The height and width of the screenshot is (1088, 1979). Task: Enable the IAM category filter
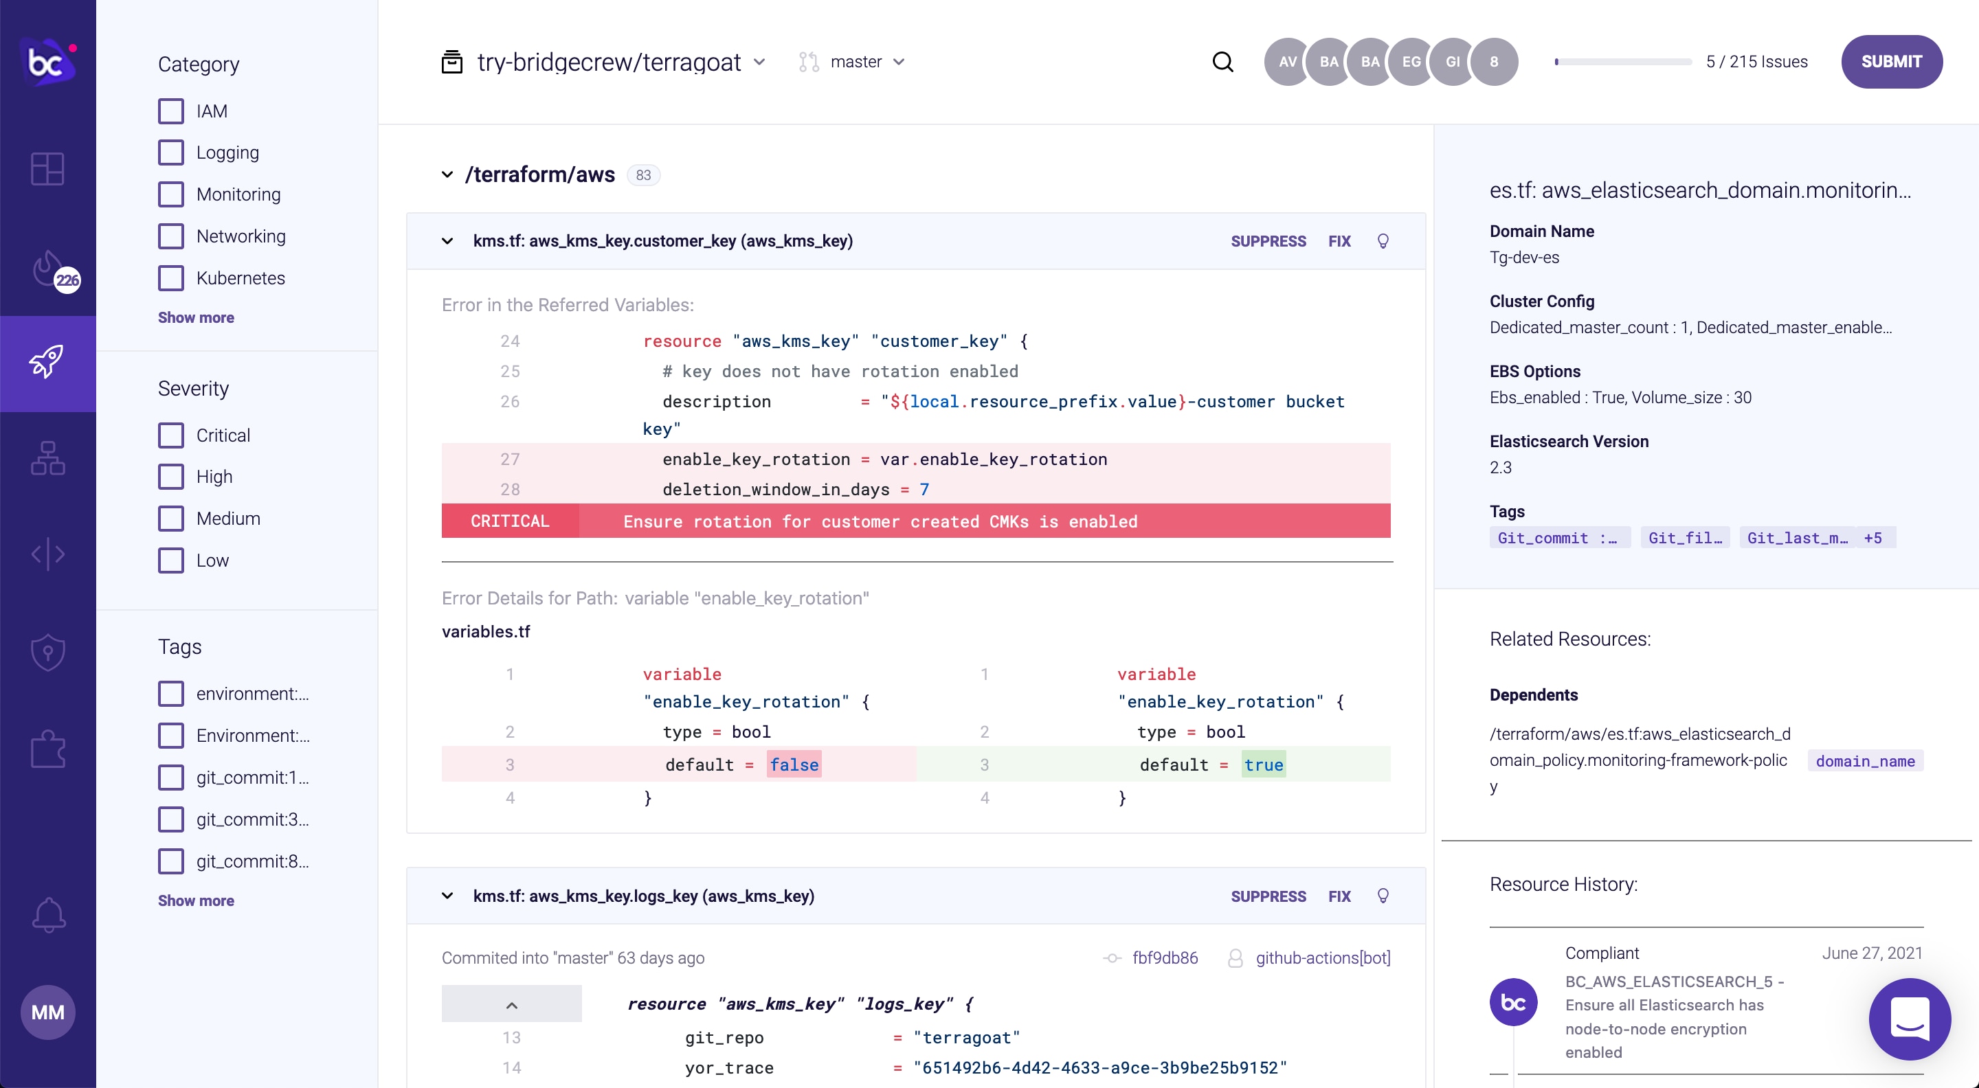click(x=170, y=111)
